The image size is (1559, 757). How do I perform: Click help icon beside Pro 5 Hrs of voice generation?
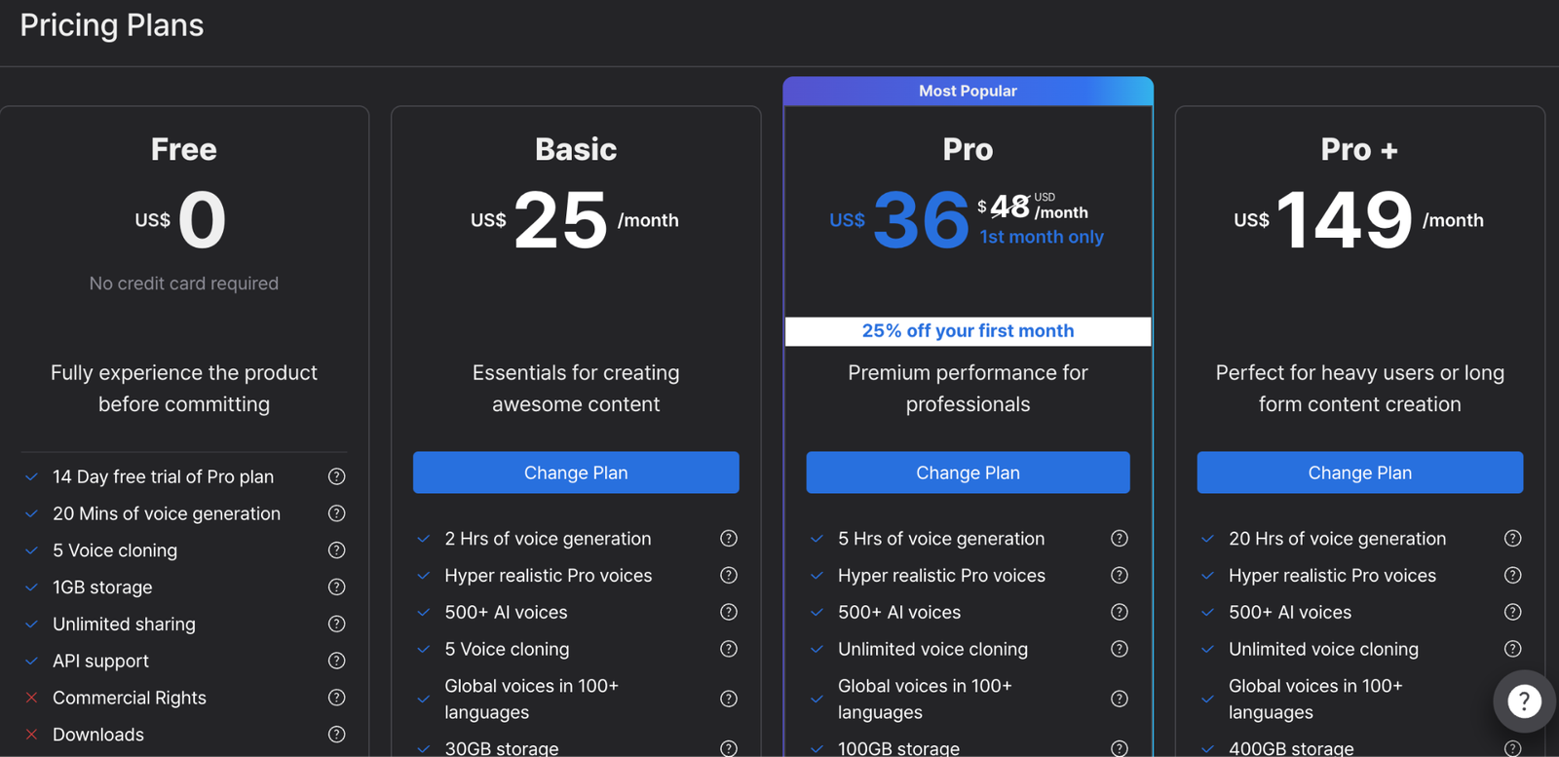pyautogui.click(x=1120, y=538)
